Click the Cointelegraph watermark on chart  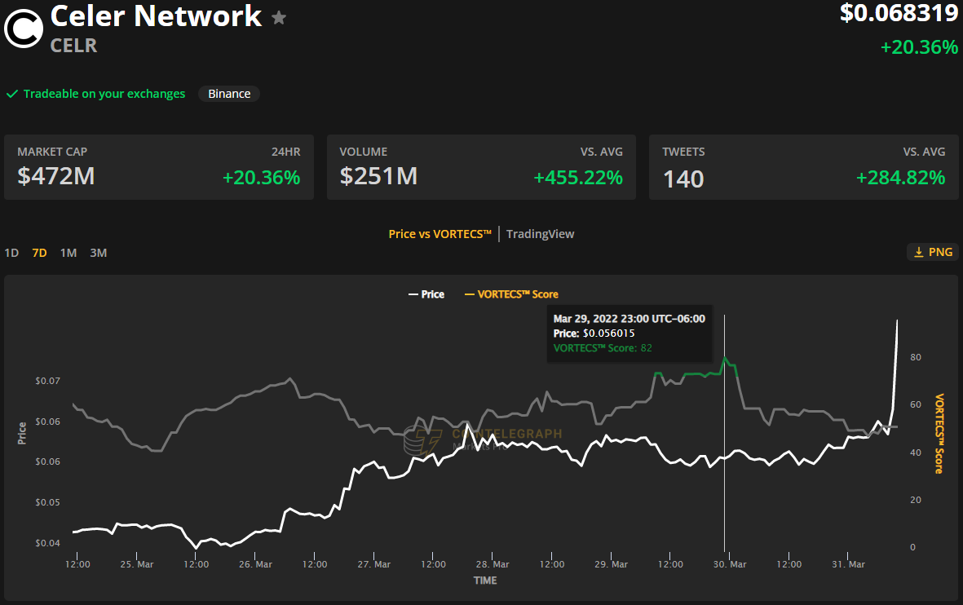click(x=483, y=440)
